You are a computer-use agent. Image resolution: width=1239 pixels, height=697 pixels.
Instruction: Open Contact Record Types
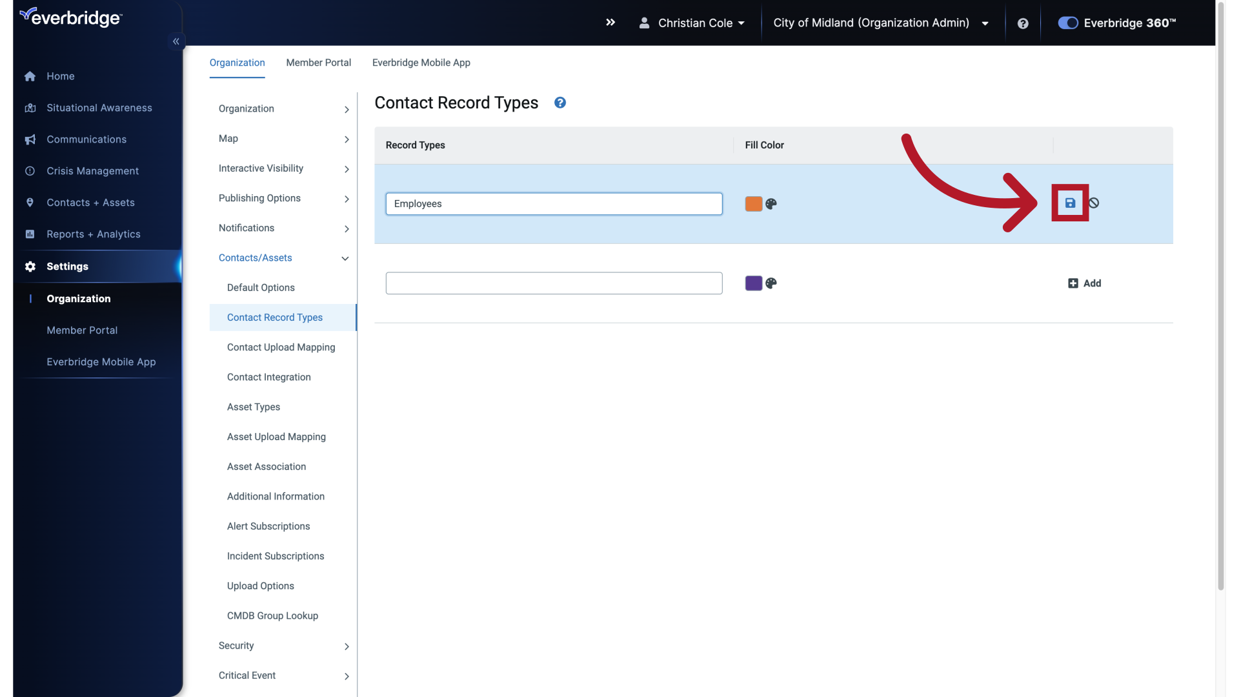pos(283,318)
